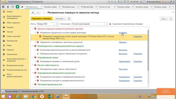Open Excel from the taskbar
This screenshot has width=176, height=99.
(50, 97)
